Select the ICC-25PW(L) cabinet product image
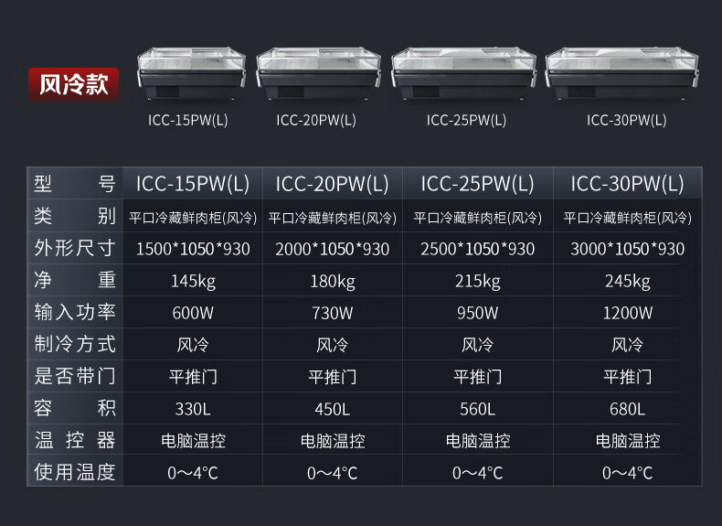 tap(463, 73)
